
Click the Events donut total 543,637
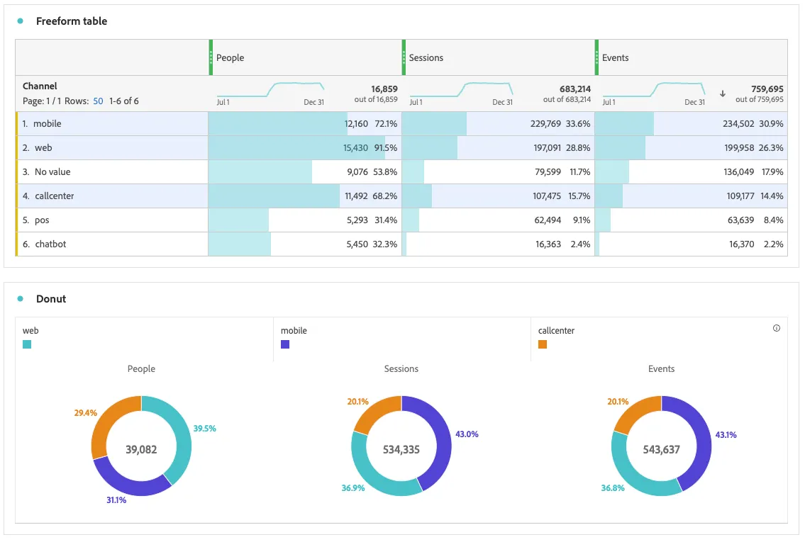[x=661, y=450]
